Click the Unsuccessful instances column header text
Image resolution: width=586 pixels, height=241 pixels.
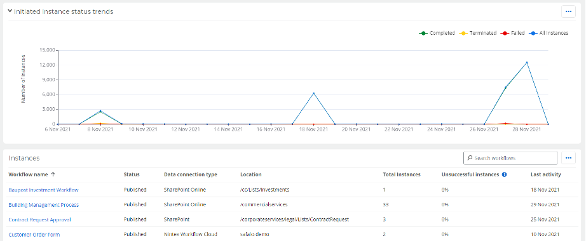[x=470, y=174]
